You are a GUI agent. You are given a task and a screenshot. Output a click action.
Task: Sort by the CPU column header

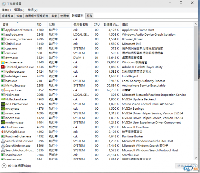tap(96, 25)
